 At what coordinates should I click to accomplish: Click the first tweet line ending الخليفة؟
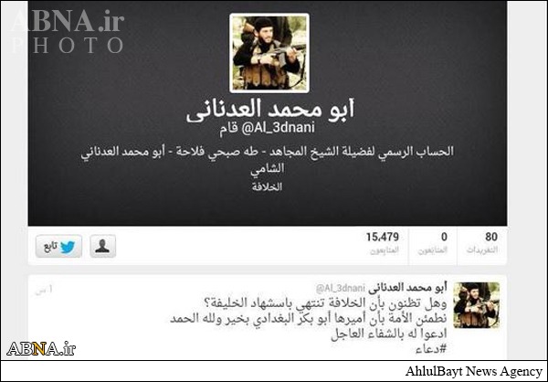click(325, 302)
